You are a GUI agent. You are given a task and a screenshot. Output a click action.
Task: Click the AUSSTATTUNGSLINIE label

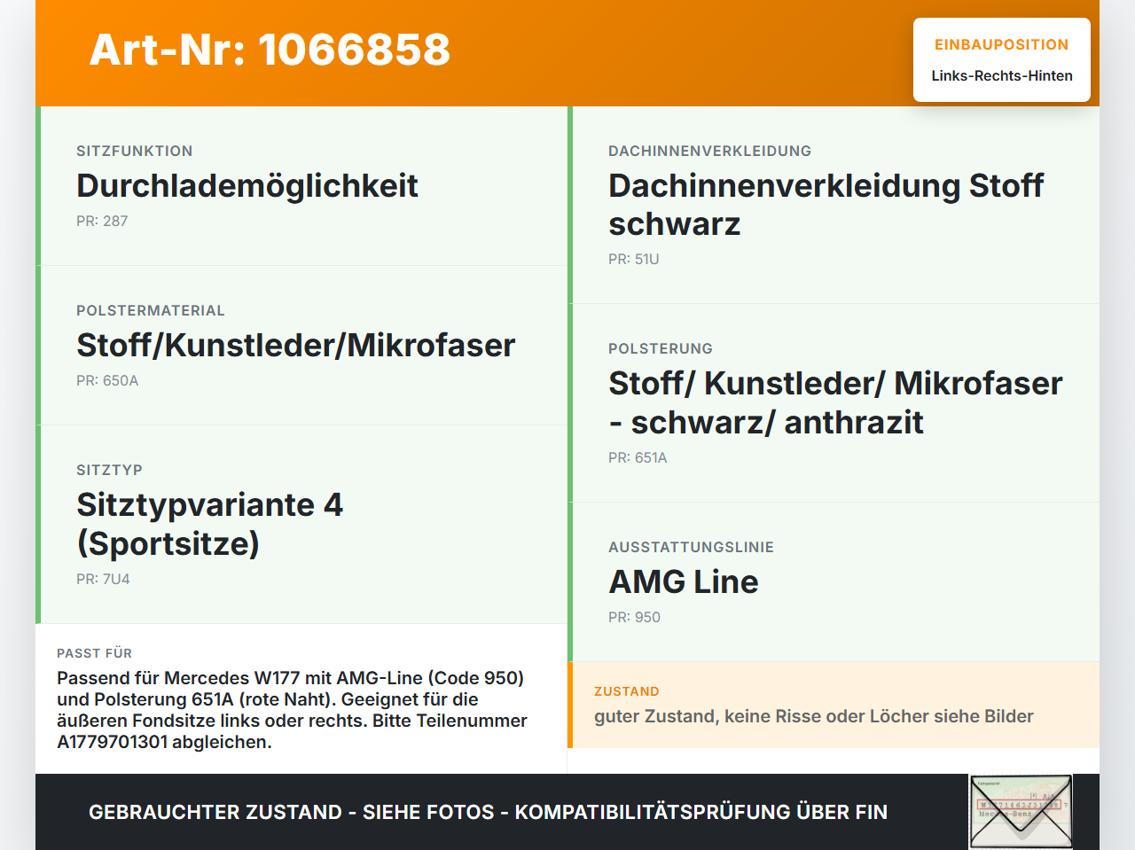pos(691,548)
